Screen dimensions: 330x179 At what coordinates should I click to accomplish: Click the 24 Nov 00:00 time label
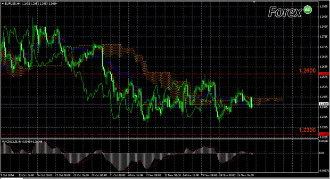pyautogui.click(x=227, y=175)
